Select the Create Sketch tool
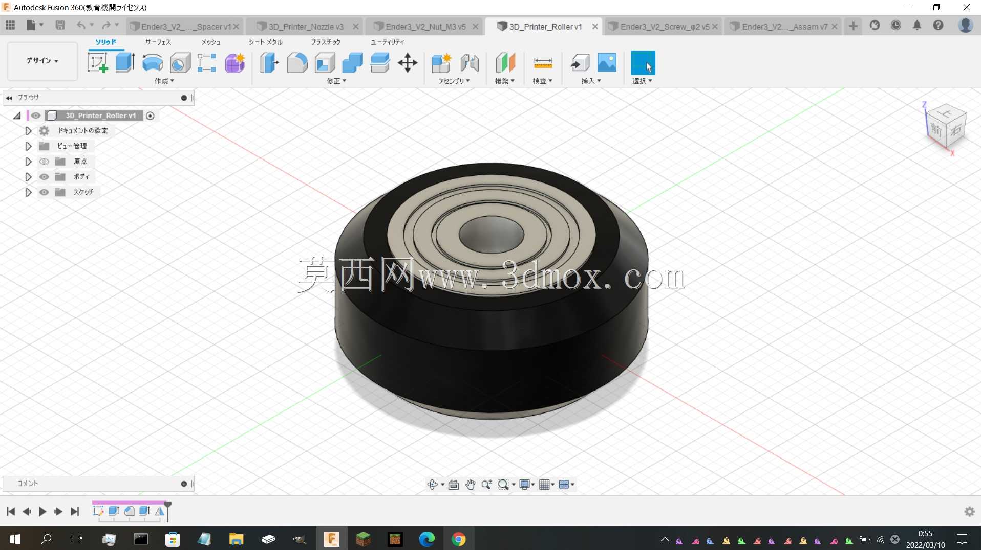Viewport: 981px width, 550px height. 97,63
